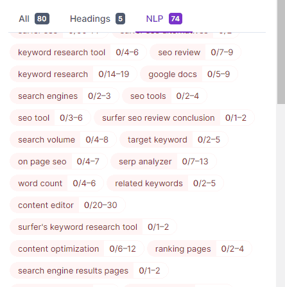Select the 'ranking pages' term chip
The image size is (285, 287).
[200, 248]
